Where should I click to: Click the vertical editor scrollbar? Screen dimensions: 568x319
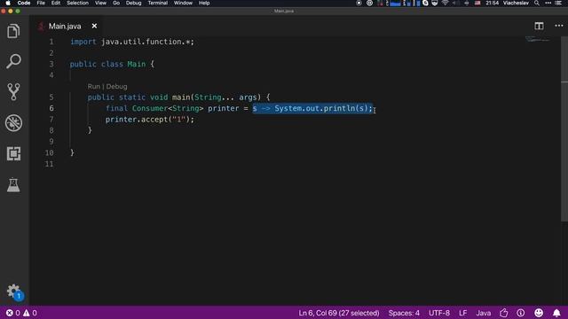564,128
